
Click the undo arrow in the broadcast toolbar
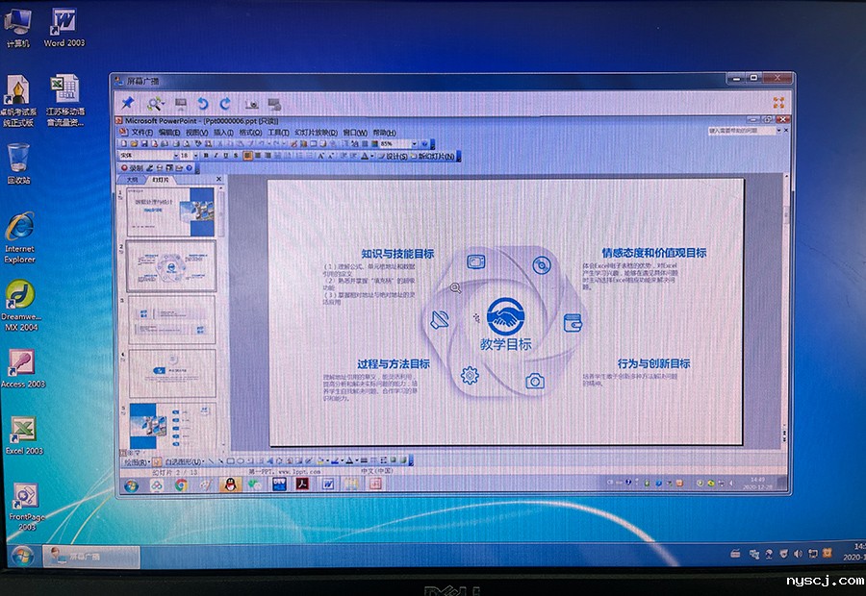[202, 103]
